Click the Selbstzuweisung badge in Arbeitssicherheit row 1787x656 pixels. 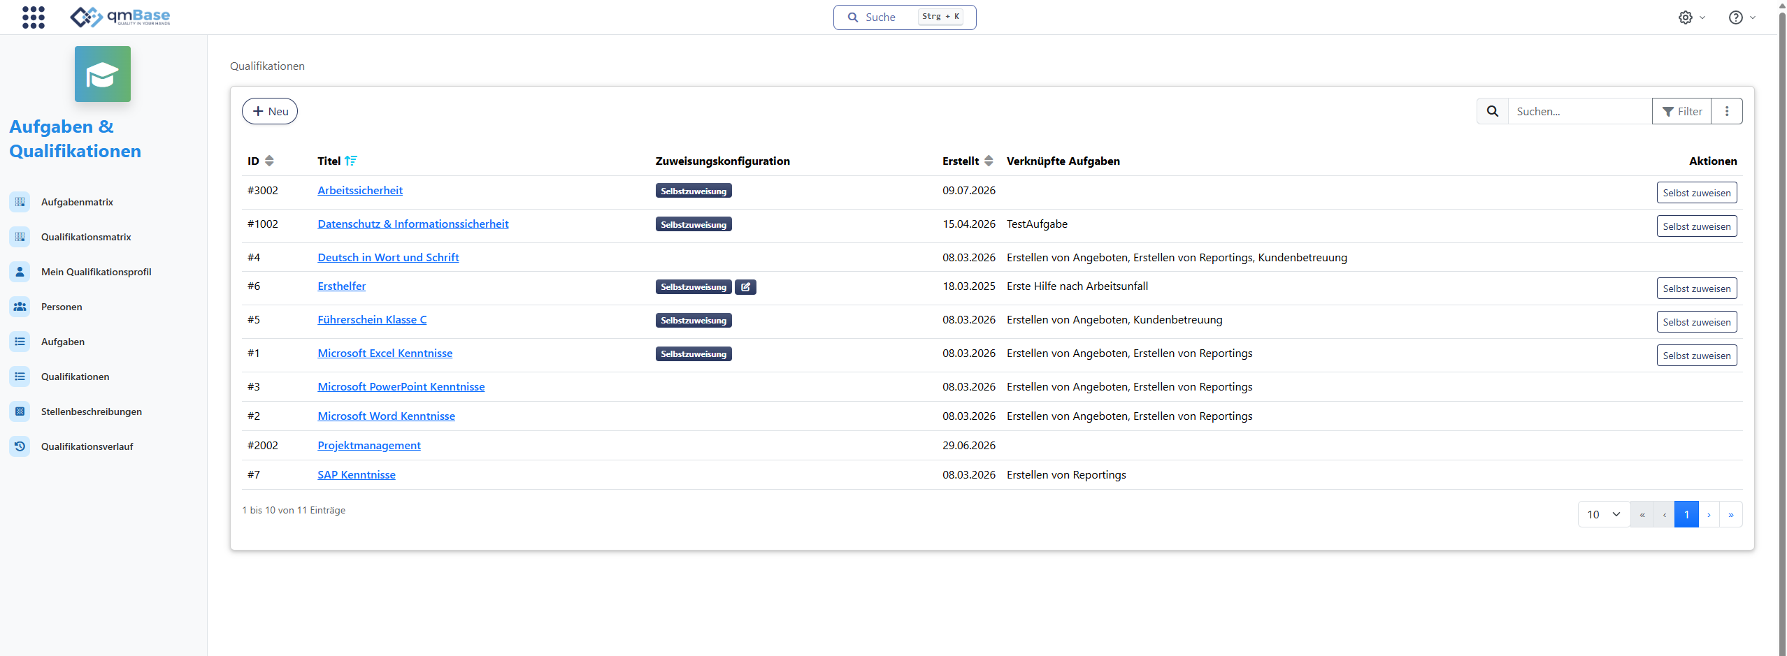click(694, 191)
